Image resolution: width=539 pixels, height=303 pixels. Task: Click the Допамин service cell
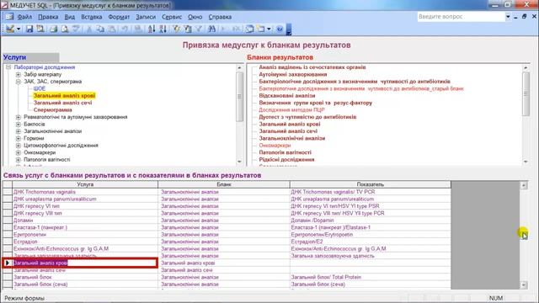coord(85,221)
